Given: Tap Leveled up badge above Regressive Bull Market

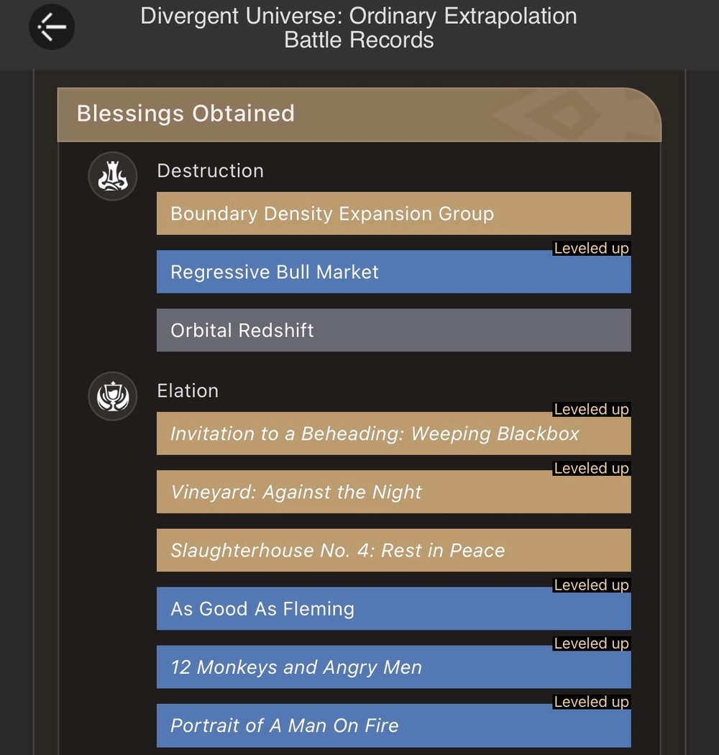Looking at the screenshot, I should tap(591, 249).
